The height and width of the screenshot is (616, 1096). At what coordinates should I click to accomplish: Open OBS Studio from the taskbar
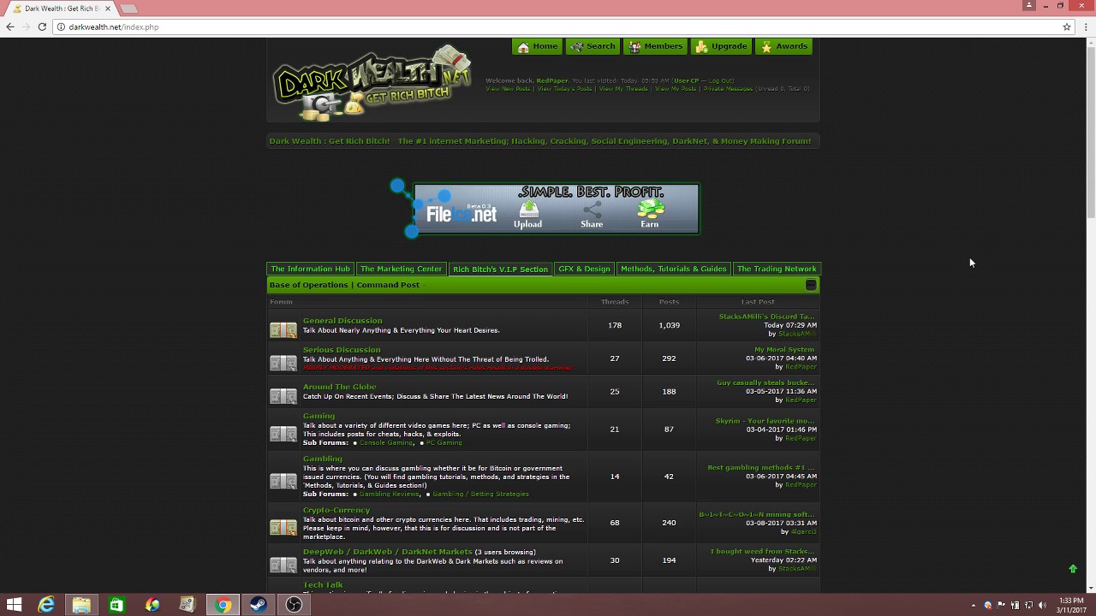coord(294,605)
